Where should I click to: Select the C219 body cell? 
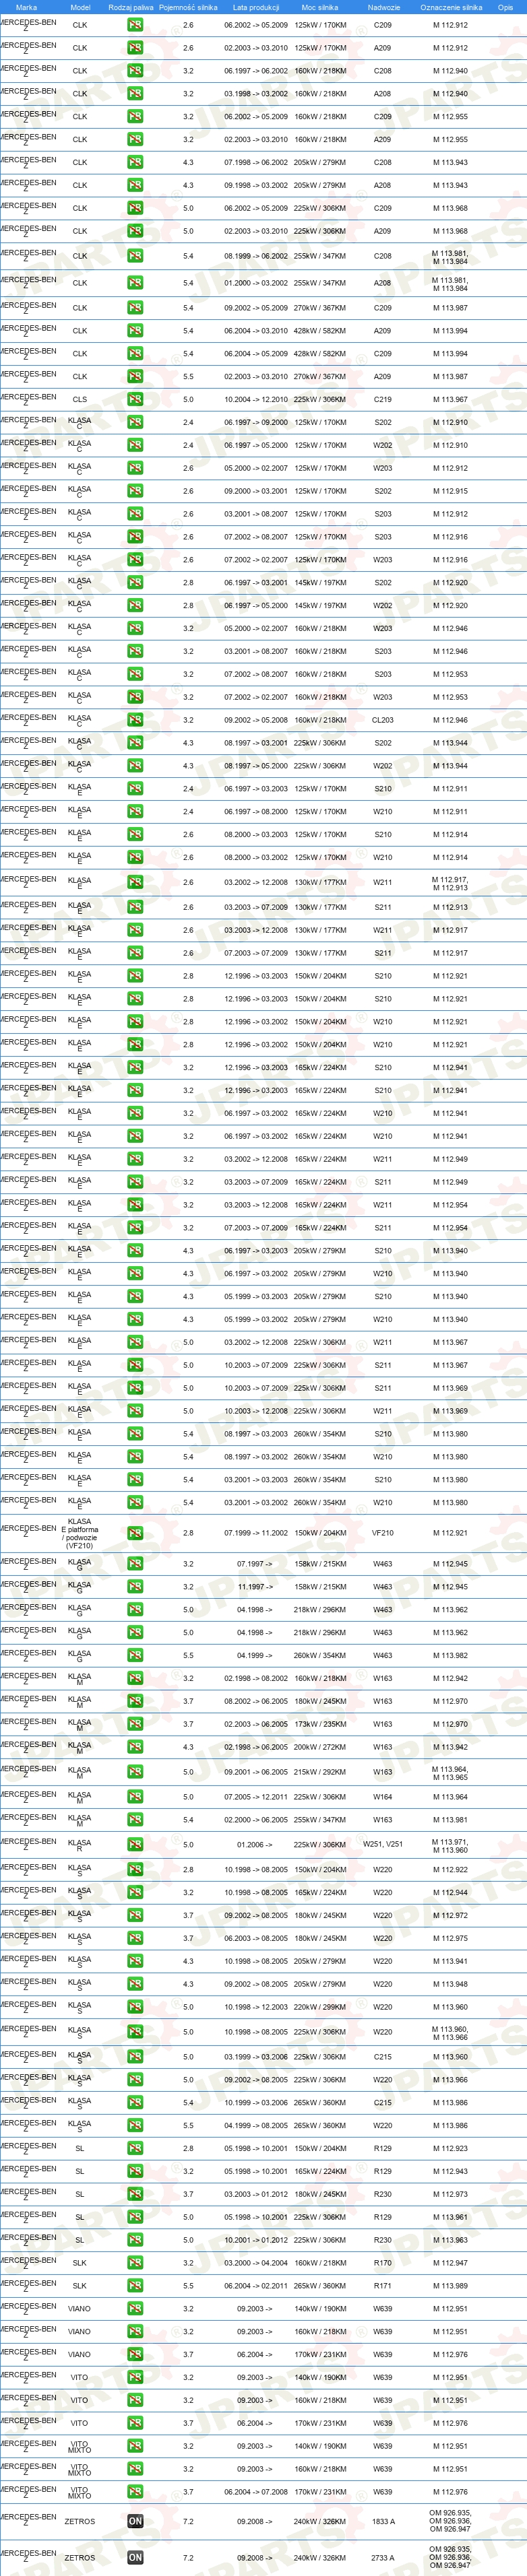[x=383, y=400]
